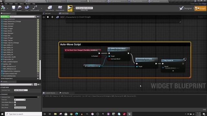Open the Window menu
The width and height of the screenshot is (207, 116).
pos(28,4)
